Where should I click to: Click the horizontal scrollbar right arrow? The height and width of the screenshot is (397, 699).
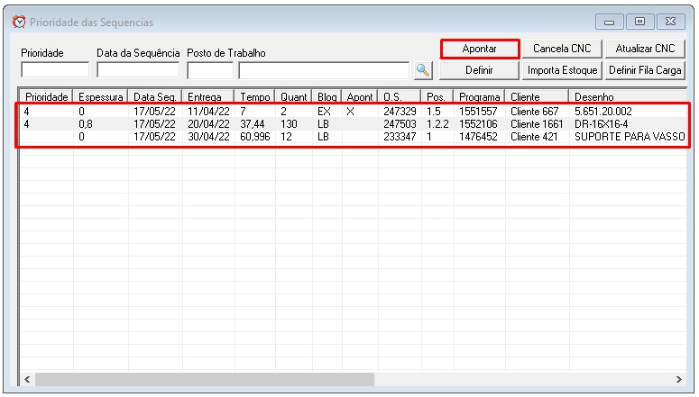[x=679, y=379]
